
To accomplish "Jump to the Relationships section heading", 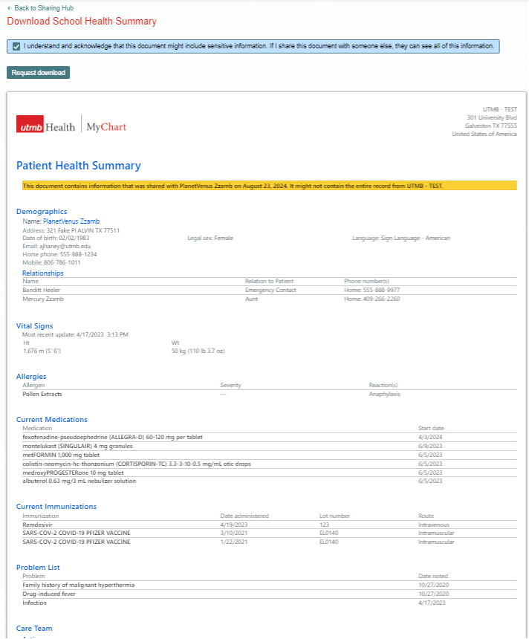I will [x=43, y=273].
